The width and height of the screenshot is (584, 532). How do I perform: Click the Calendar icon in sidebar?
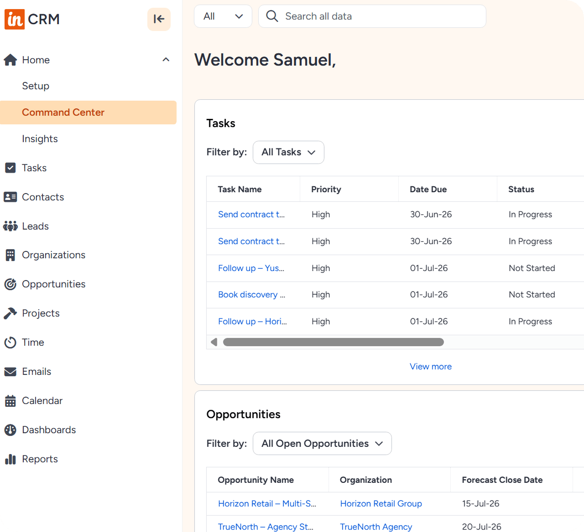[x=10, y=401]
